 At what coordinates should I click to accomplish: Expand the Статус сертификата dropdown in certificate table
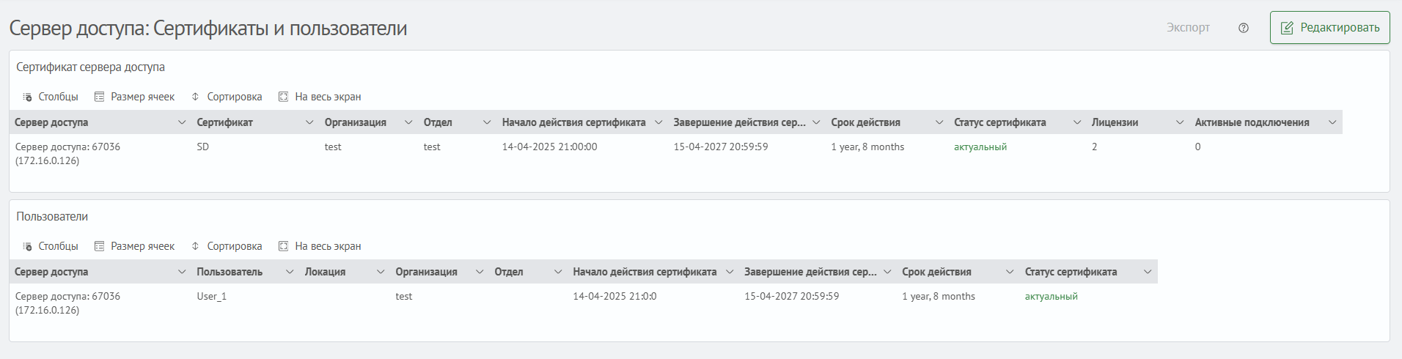pos(1077,122)
